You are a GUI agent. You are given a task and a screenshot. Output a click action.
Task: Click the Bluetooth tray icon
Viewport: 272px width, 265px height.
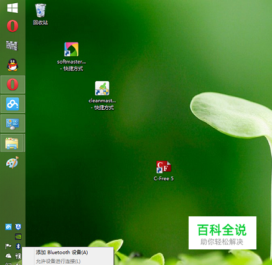coord(18,246)
